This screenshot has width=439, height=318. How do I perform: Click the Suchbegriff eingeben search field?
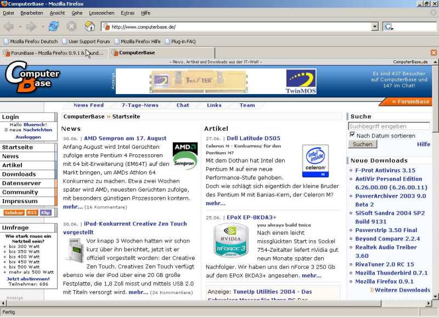389,126
